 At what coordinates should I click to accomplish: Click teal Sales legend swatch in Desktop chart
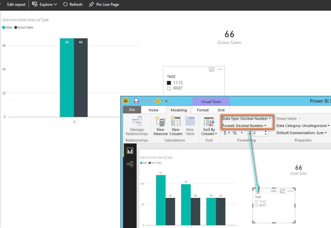(141, 163)
